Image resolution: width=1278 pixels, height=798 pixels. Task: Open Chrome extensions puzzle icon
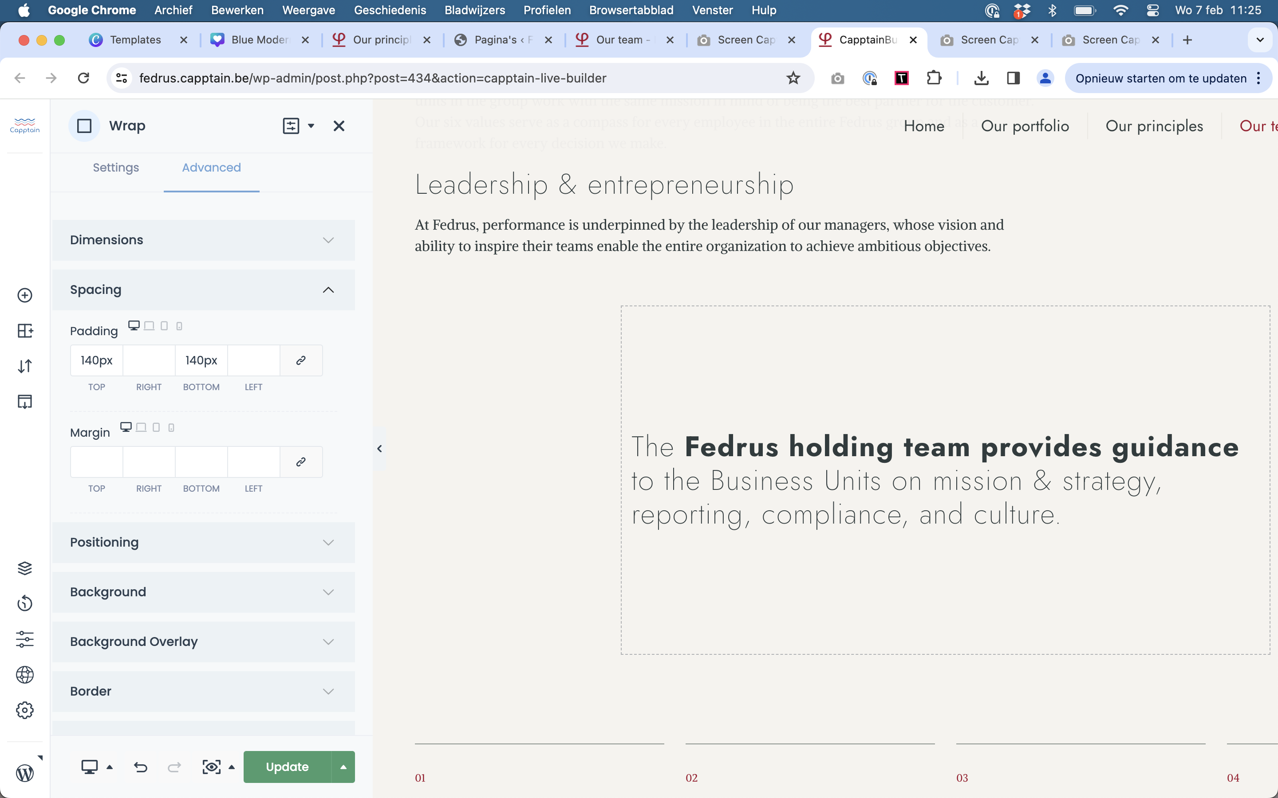934,78
